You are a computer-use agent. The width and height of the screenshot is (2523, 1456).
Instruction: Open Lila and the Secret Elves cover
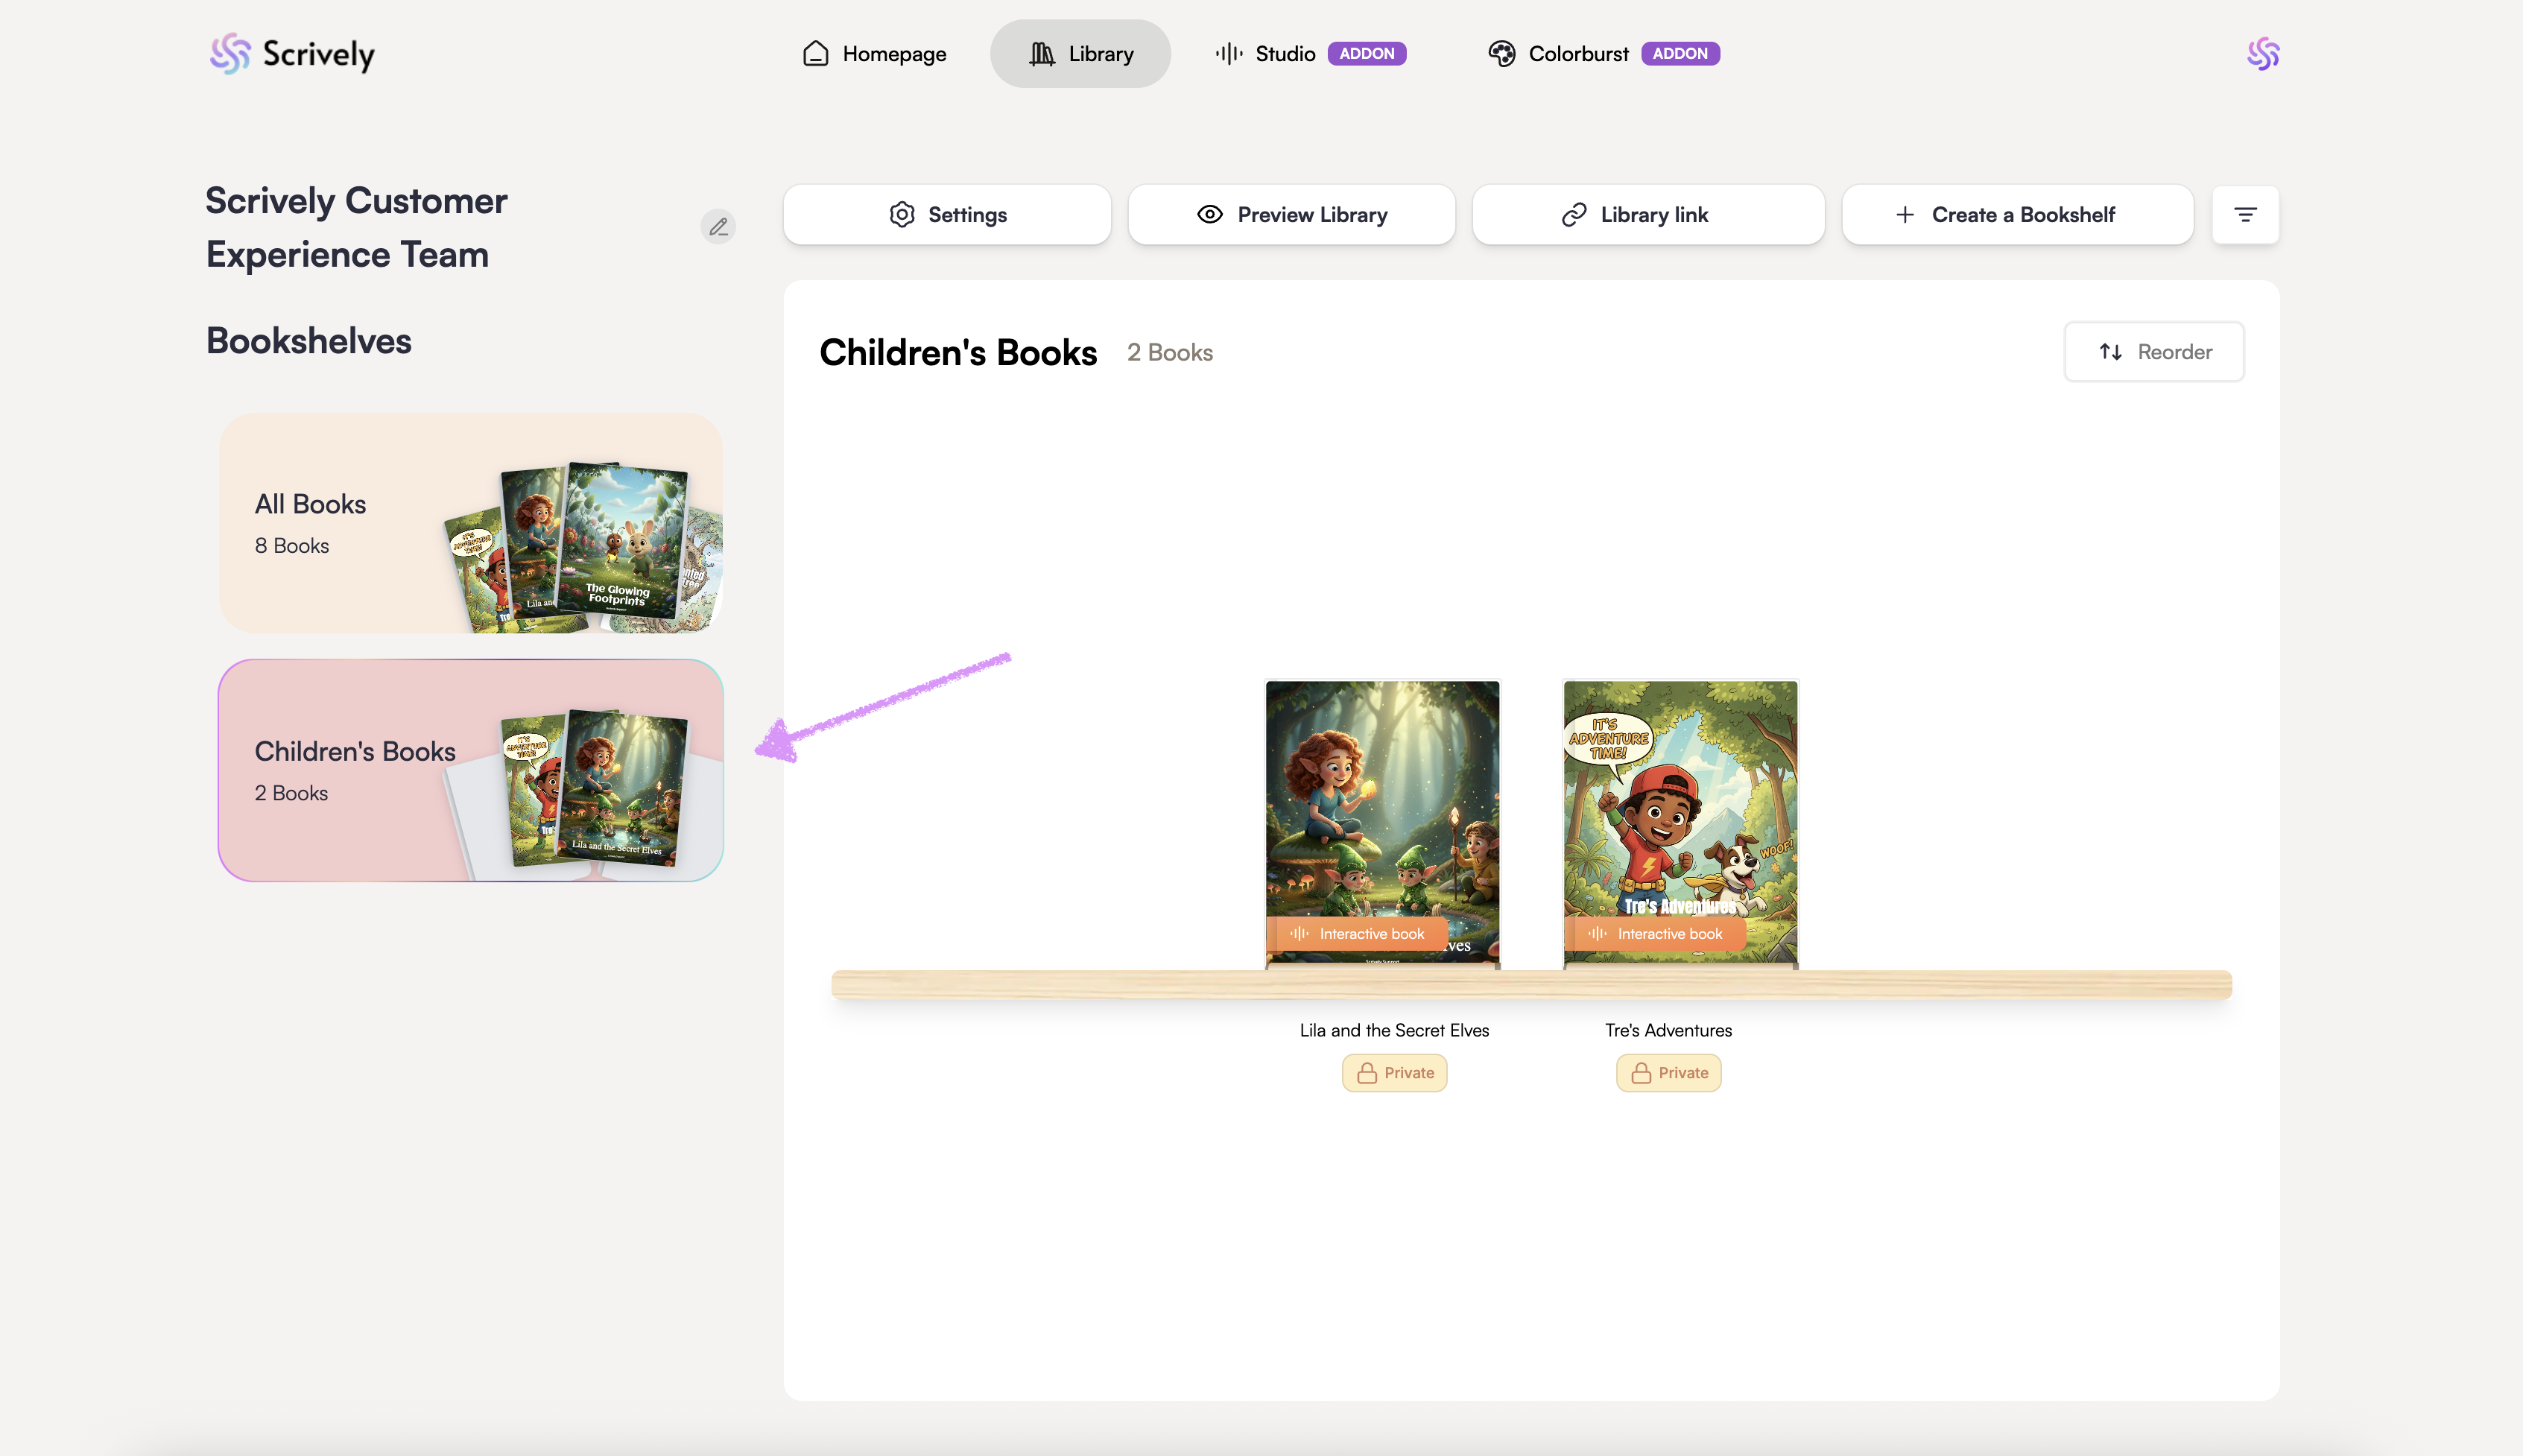tap(1382, 810)
